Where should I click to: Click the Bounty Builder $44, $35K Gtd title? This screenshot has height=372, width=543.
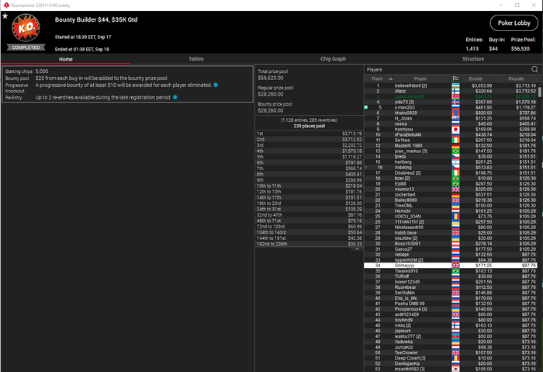(x=96, y=19)
